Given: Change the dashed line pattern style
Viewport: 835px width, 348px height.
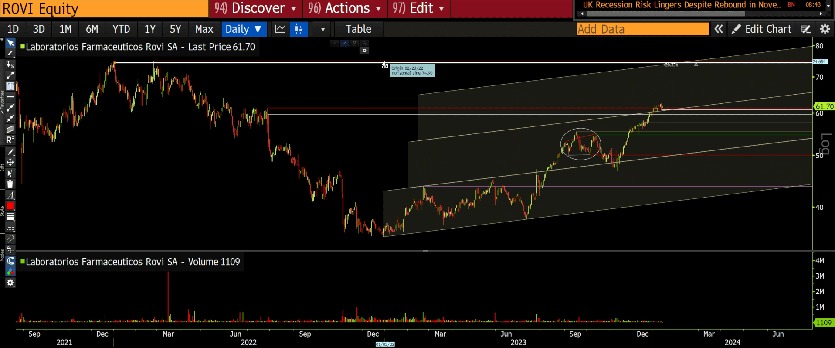Looking at the screenshot, I should [x=10, y=228].
